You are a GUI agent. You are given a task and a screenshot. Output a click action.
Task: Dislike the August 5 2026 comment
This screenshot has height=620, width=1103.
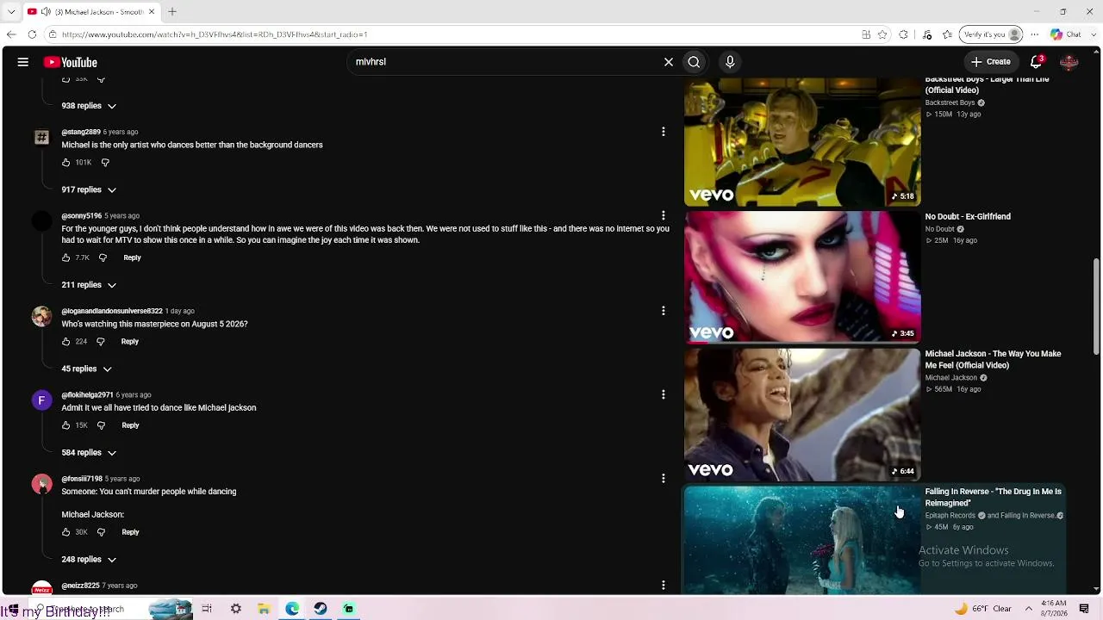pyautogui.click(x=101, y=342)
